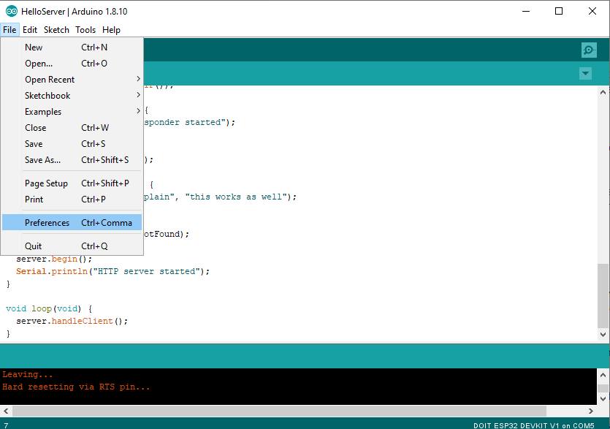Click the "this works as well" string
This screenshot has height=429, width=610.
pyautogui.click(x=236, y=197)
